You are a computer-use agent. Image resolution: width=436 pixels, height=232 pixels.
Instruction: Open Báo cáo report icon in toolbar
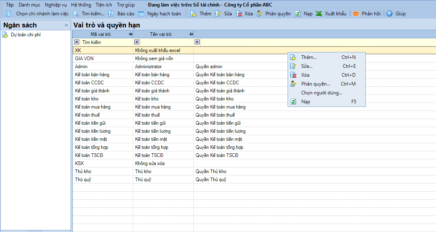(x=111, y=14)
